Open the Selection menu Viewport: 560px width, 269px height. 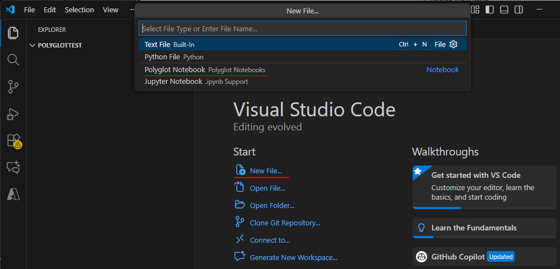click(79, 10)
